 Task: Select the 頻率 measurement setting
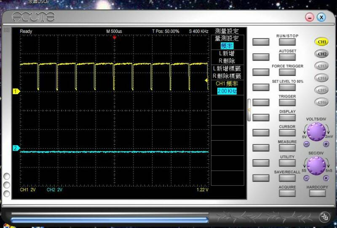click(227, 46)
